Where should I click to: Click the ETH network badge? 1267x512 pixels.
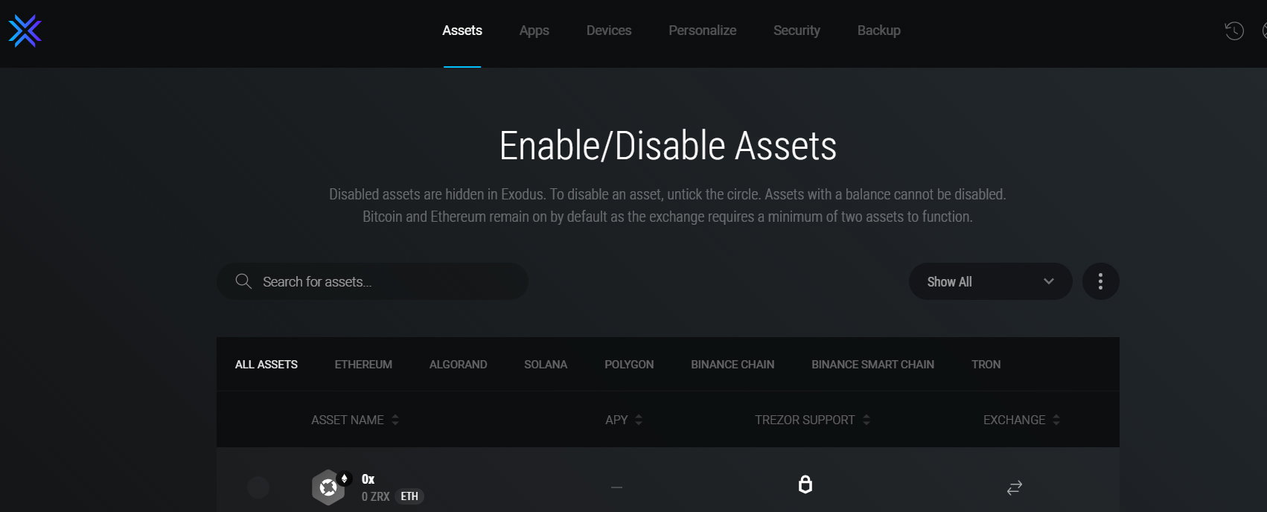coord(409,496)
